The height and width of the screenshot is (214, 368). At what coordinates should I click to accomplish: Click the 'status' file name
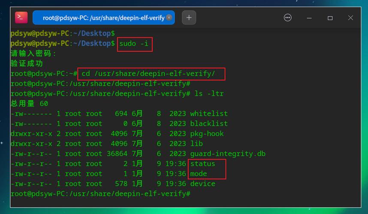tap(202, 163)
